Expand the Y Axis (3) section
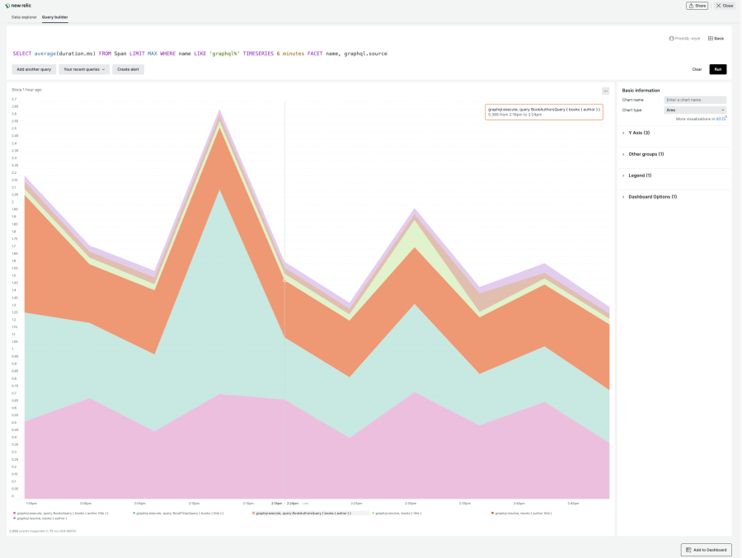The height and width of the screenshot is (558, 742). [639, 133]
